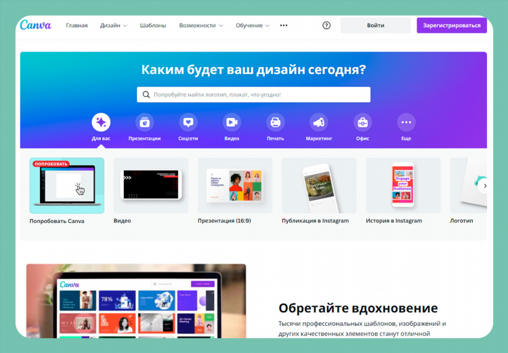Screen dimensions: 508x353
Task: Click the laptop Canva promo image
Action: (x=136, y=301)
